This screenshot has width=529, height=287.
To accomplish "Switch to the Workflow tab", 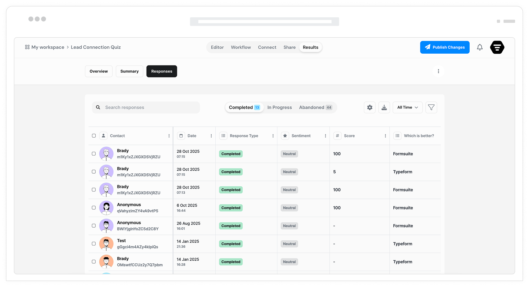I will click(x=241, y=47).
